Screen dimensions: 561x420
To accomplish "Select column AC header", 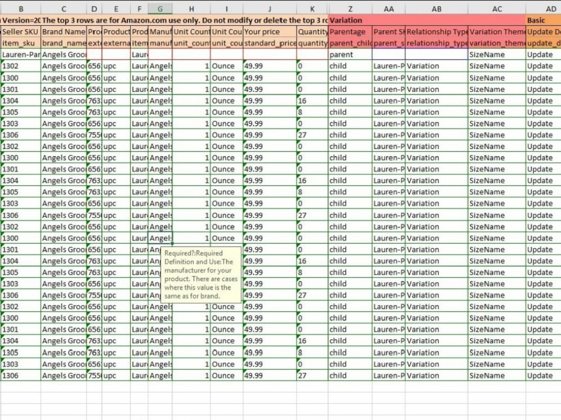I will (x=497, y=9).
